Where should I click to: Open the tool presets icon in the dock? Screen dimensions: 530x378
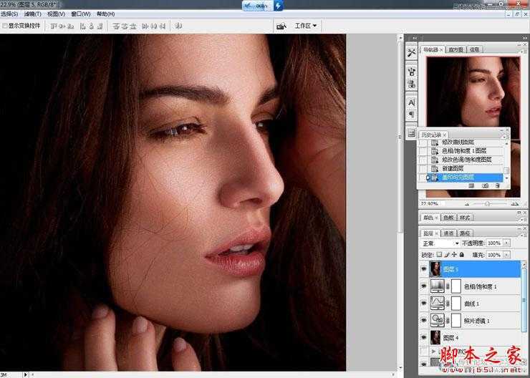click(x=411, y=53)
